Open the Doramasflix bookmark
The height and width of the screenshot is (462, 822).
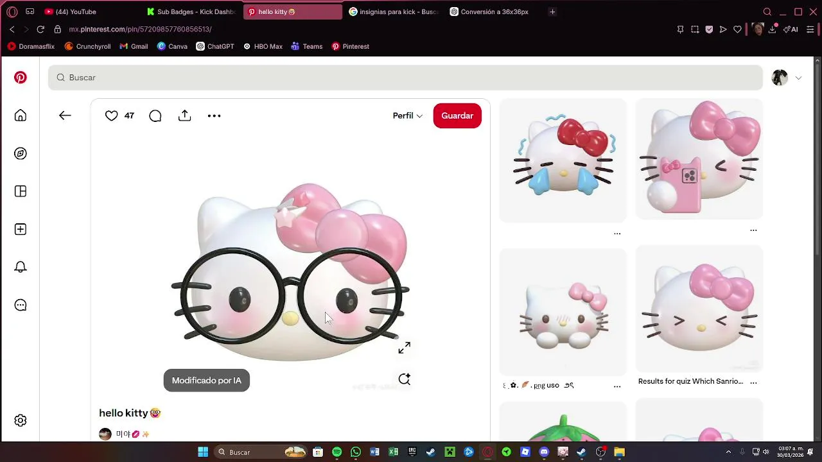tap(31, 46)
